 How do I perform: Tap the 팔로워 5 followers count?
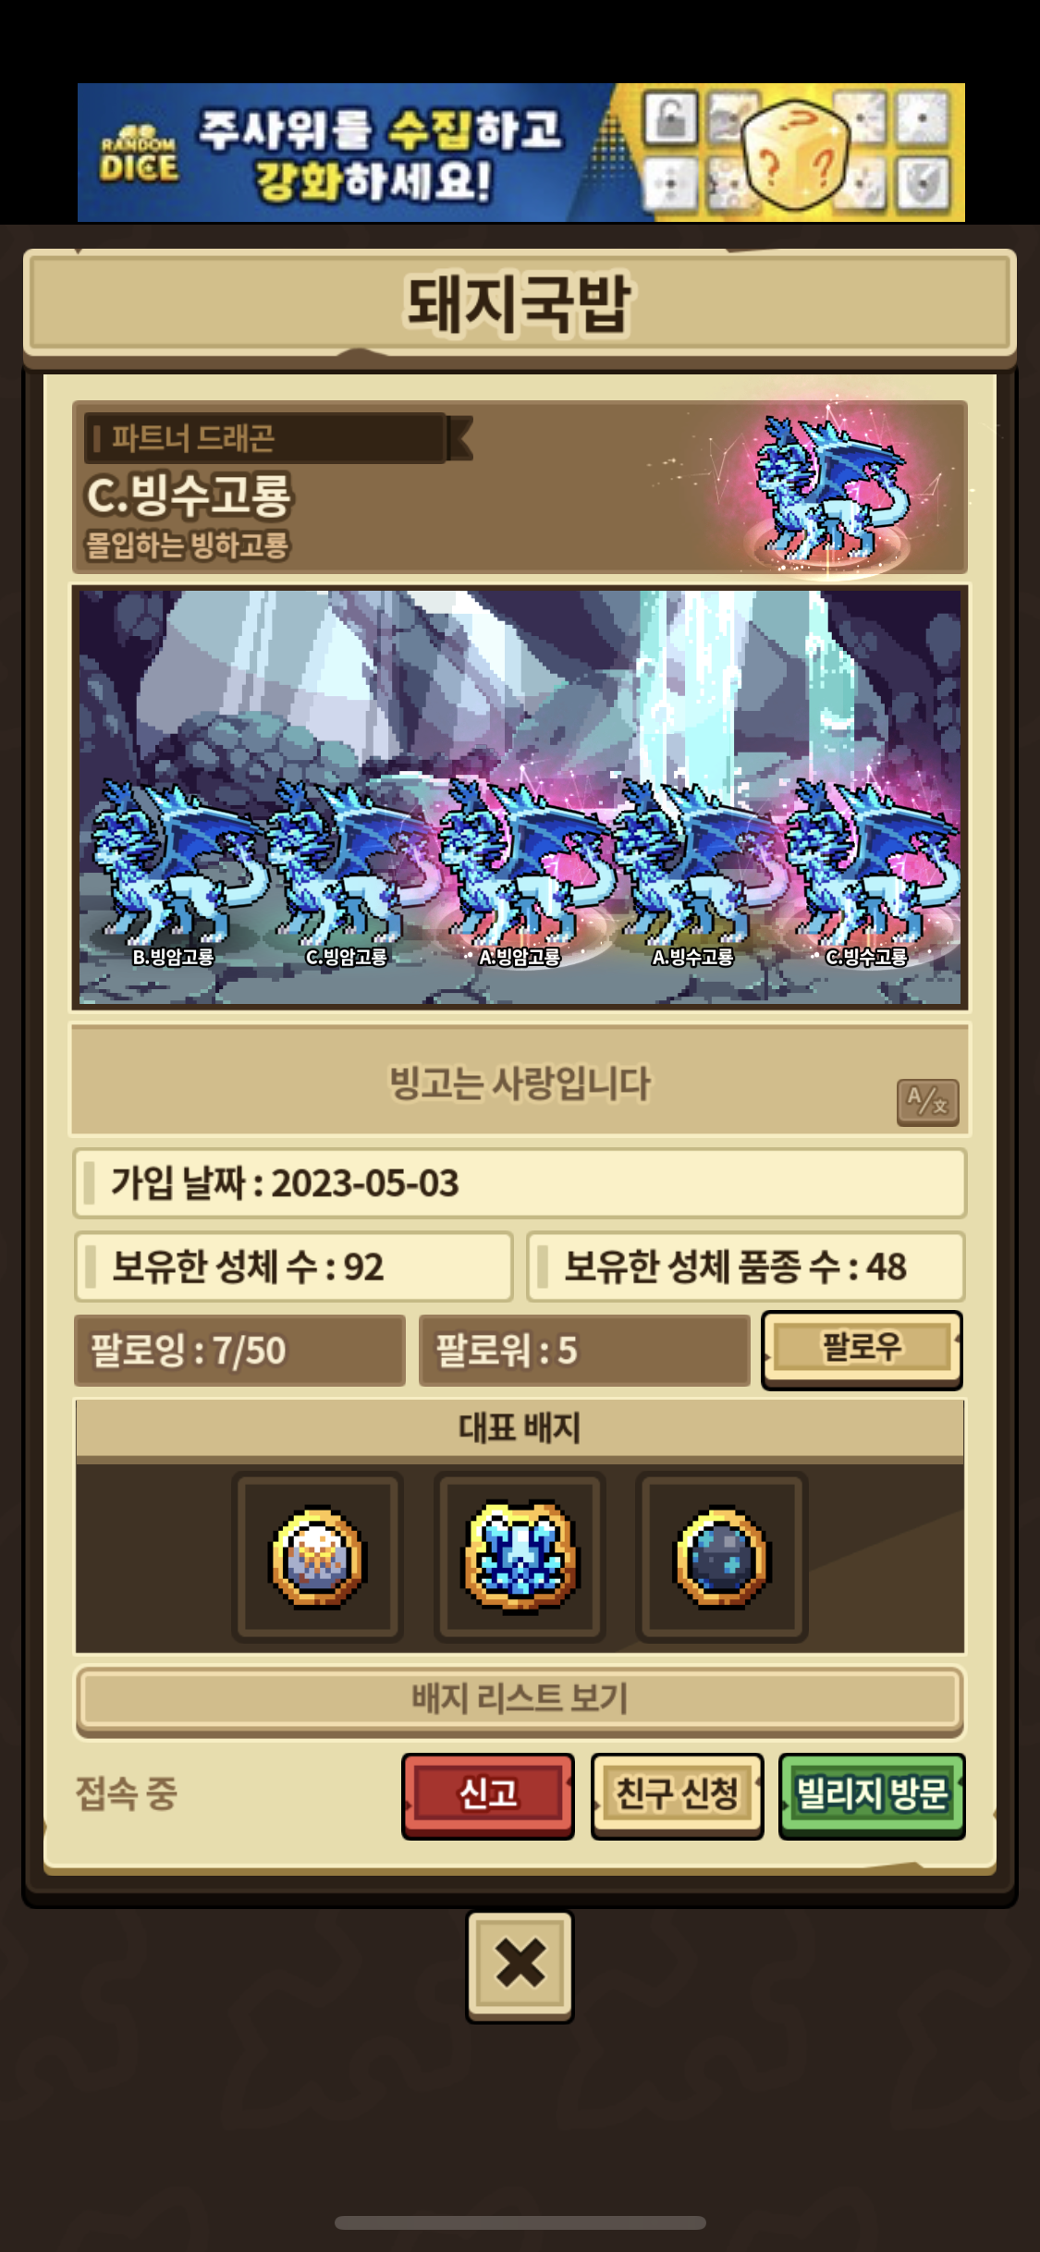tap(584, 1350)
